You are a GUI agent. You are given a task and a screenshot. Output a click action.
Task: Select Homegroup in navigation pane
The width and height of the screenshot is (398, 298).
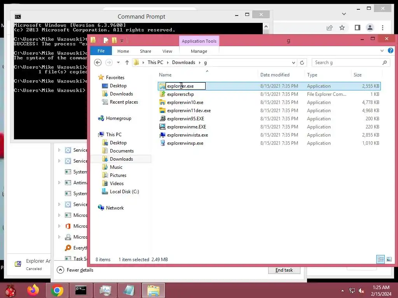(x=119, y=118)
